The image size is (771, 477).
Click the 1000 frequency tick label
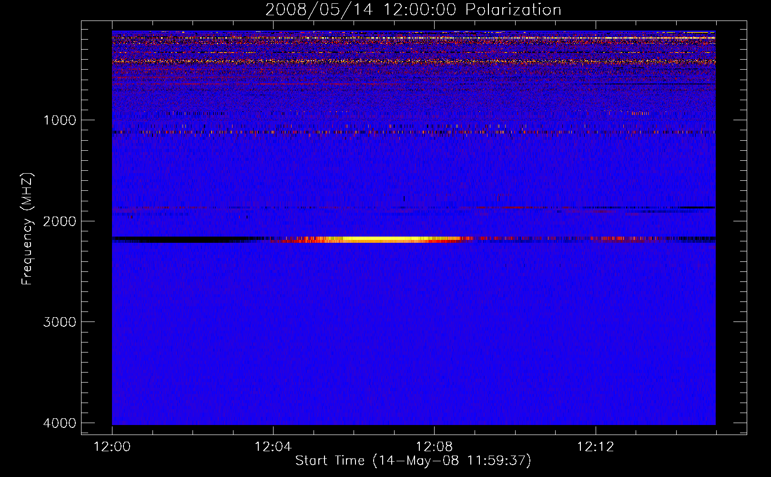point(60,120)
